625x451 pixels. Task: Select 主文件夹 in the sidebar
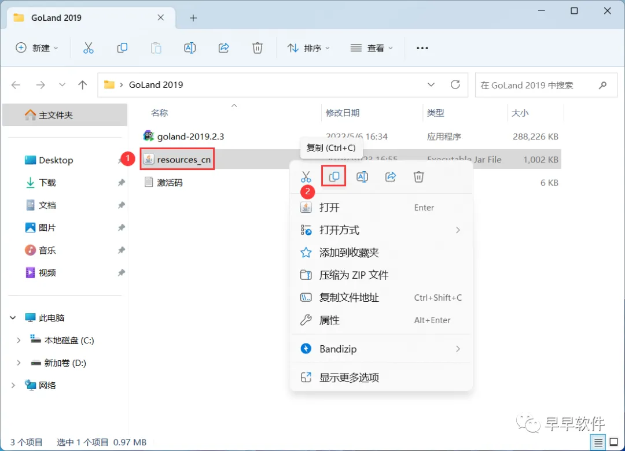(65, 115)
